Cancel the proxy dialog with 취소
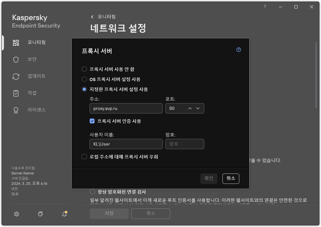 click(x=231, y=178)
